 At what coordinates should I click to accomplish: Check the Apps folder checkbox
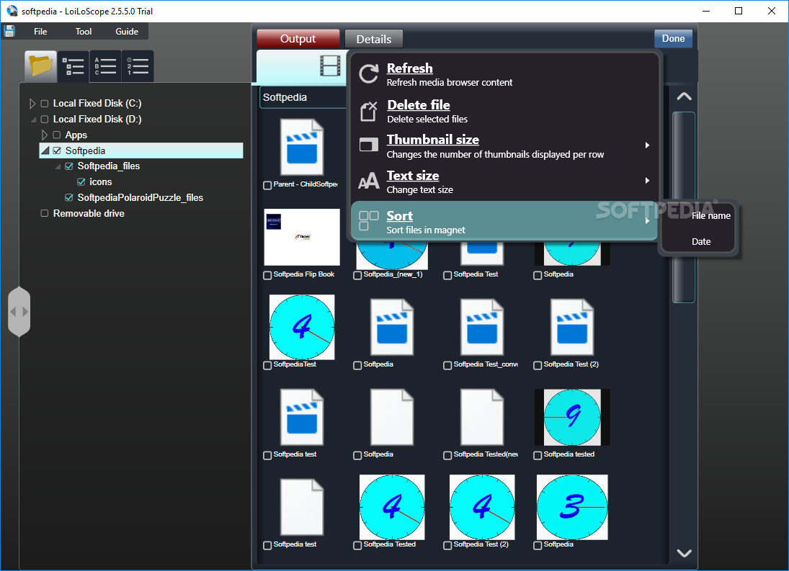[56, 135]
